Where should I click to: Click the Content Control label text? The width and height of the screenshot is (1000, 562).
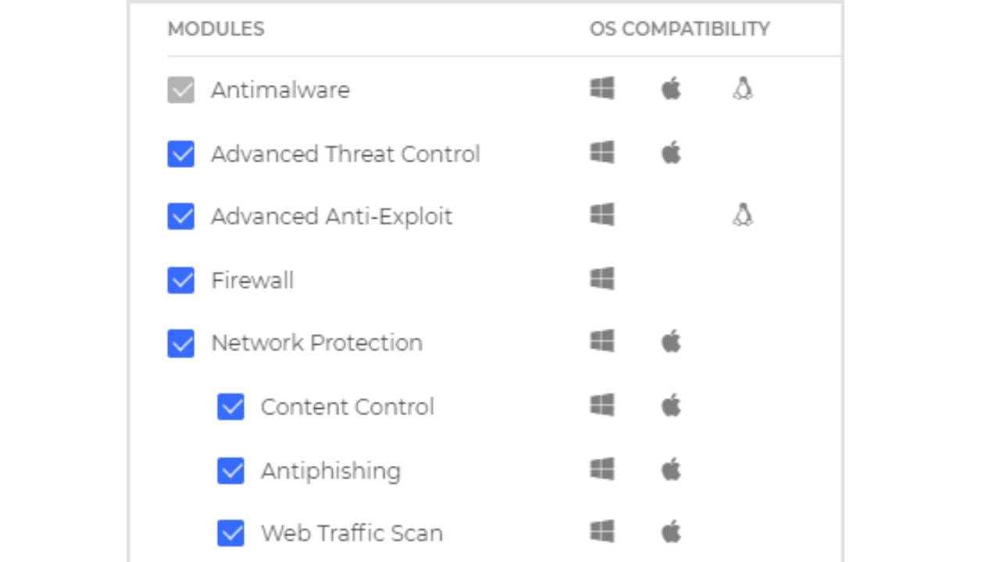[x=347, y=407]
